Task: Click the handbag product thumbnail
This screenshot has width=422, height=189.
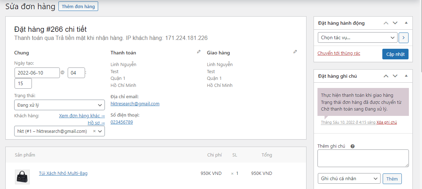Action: 22,177
